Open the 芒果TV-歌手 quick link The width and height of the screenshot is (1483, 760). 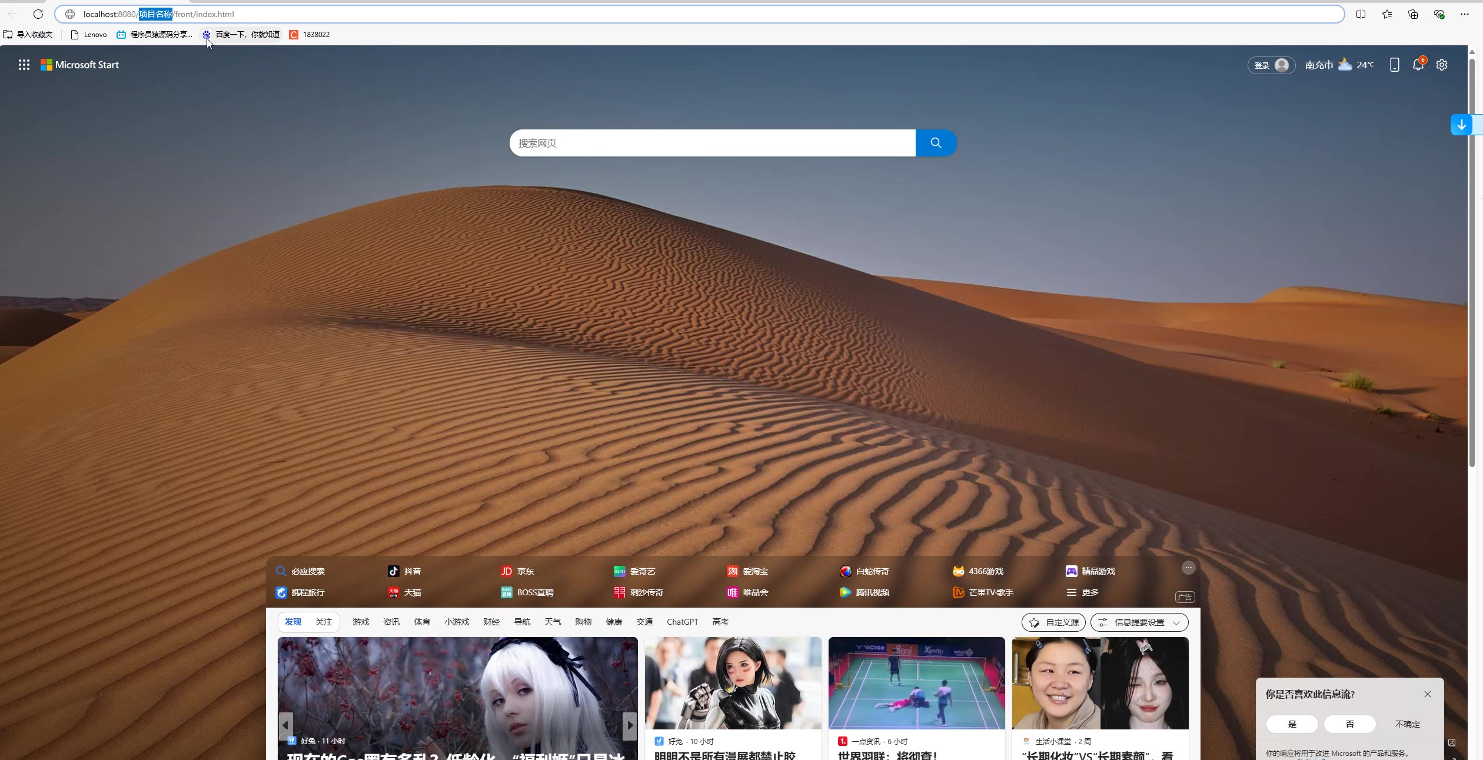coord(983,592)
